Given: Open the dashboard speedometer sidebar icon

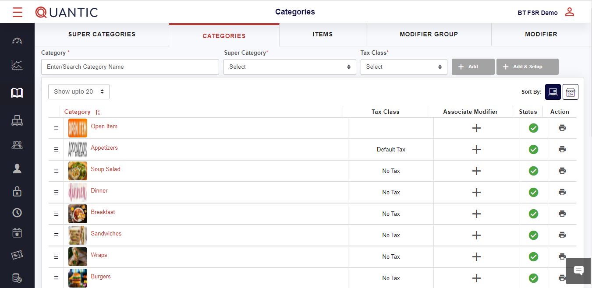Looking at the screenshot, I should (17, 42).
